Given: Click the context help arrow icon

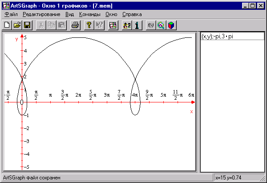Looking at the screenshot, I should (x=99, y=25).
